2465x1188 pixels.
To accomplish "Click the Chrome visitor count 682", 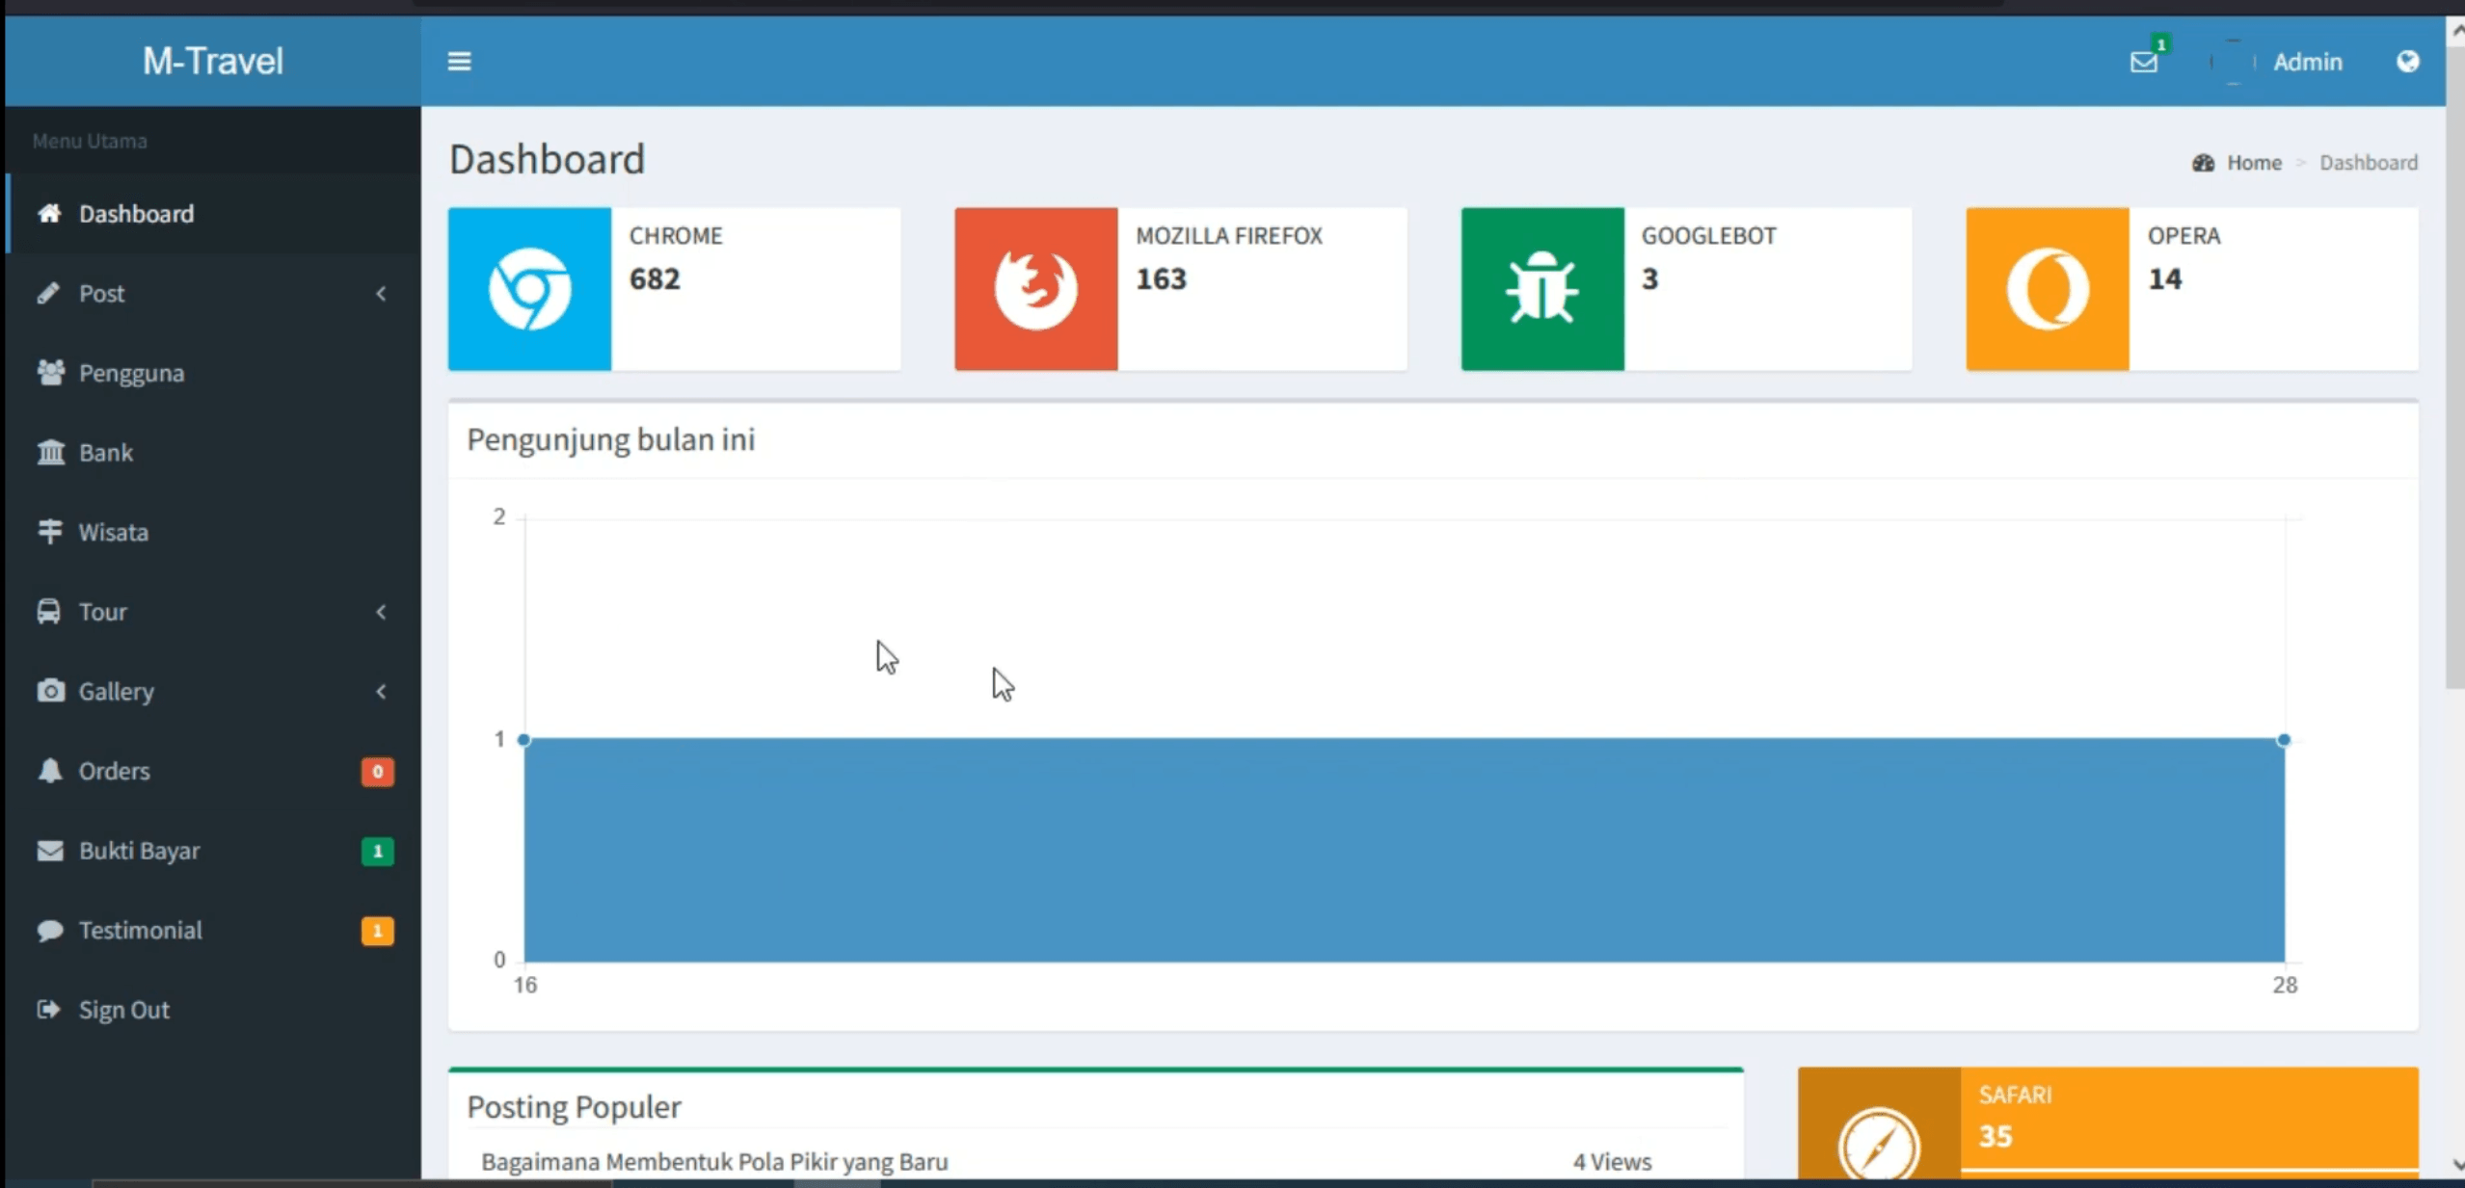I will pyautogui.click(x=655, y=278).
